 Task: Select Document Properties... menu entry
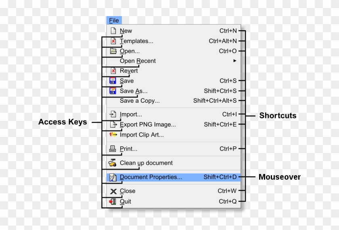click(151, 177)
